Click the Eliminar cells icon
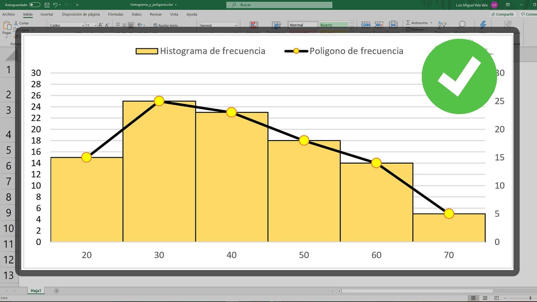Image resolution: width=537 pixels, height=302 pixels. point(379,25)
